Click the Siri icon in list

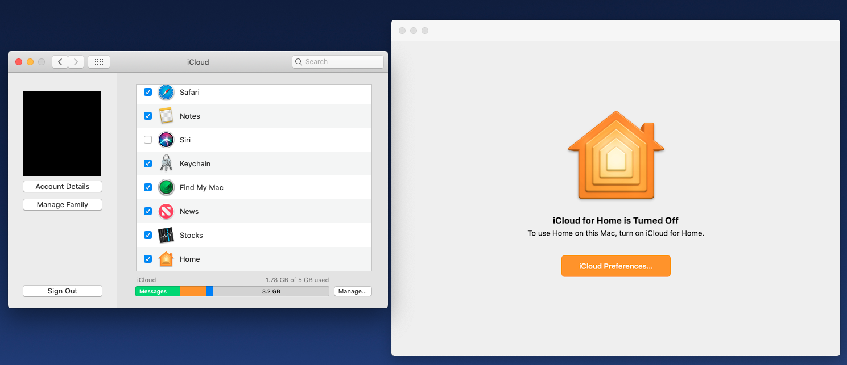(166, 140)
